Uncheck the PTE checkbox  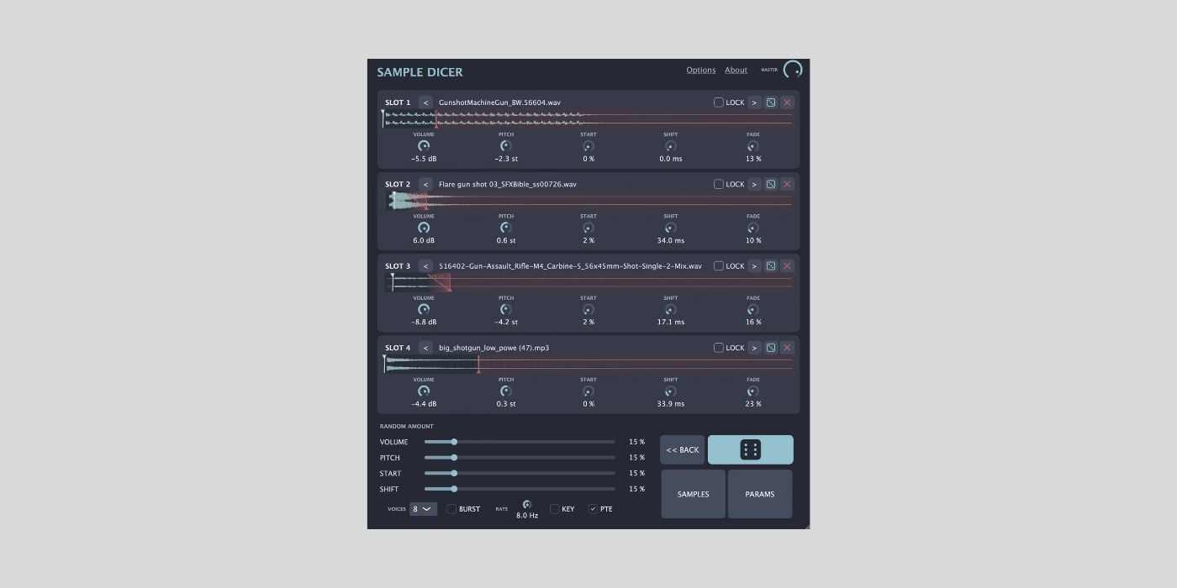coord(593,509)
